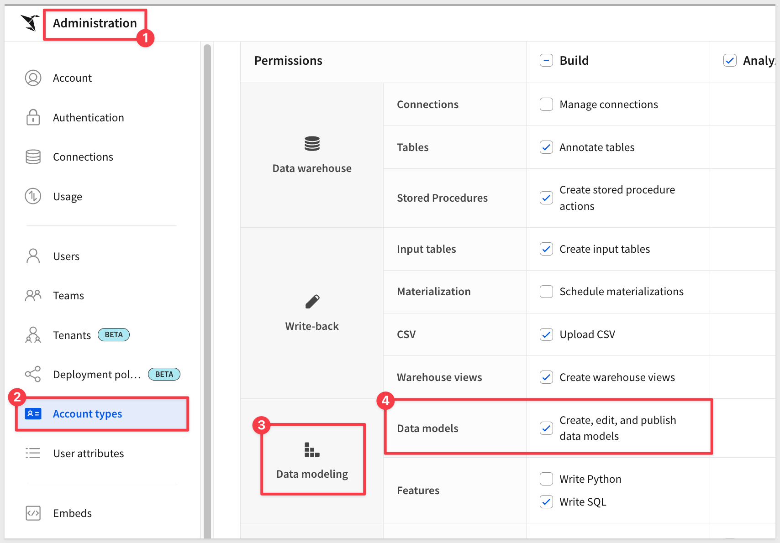The image size is (780, 543).
Task: Enable Schedule materializations checkbox
Action: 546,292
